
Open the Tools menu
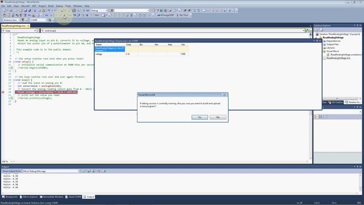coord(68,6)
